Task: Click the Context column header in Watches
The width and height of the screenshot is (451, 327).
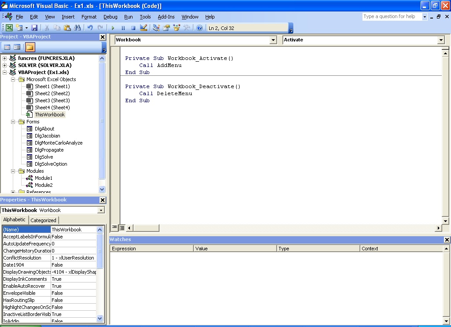Action: pyautogui.click(x=401, y=249)
